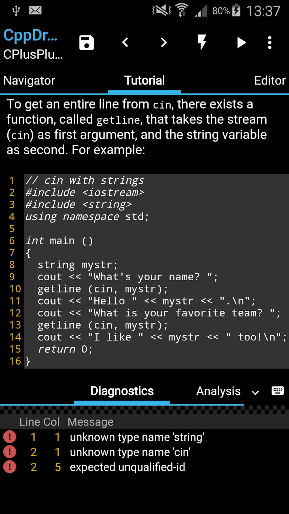Navigate back using the left arrow icon
This screenshot has height=514, width=289.
point(126,42)
